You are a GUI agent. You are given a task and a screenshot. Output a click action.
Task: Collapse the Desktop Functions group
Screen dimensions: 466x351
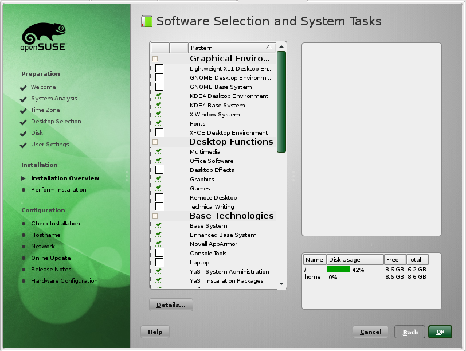155,142
